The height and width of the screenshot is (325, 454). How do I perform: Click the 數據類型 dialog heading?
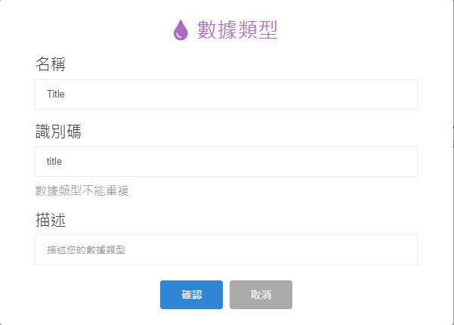[x=237, y=30]
